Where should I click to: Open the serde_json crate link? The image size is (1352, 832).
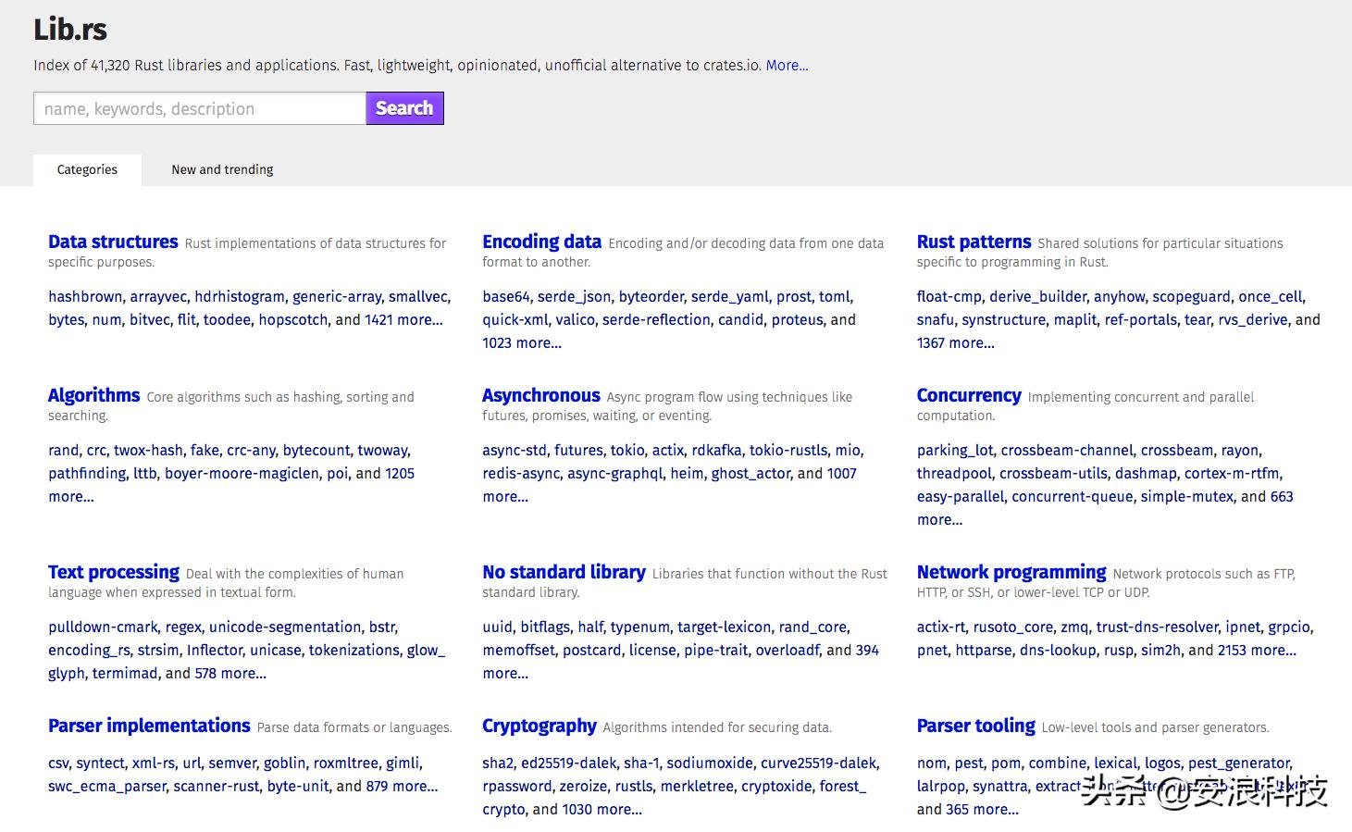[574, 296]
